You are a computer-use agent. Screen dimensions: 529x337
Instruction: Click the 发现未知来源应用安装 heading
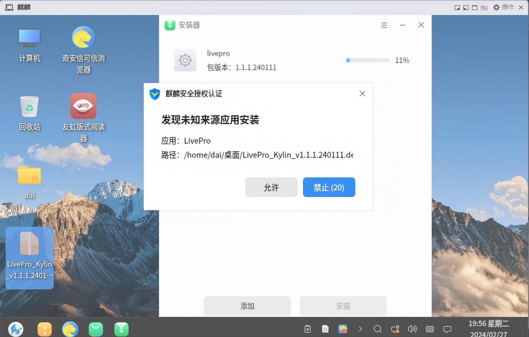tap(210, 120)
